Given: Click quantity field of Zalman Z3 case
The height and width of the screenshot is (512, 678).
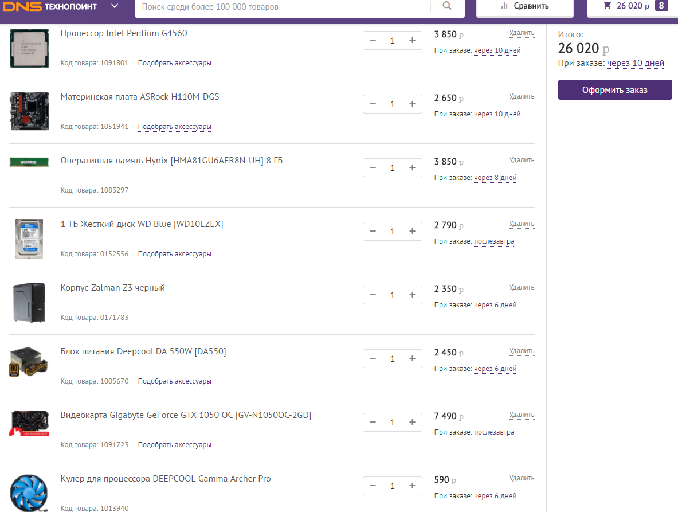Looking at the screenshot, I should click(x=393, y=295).
